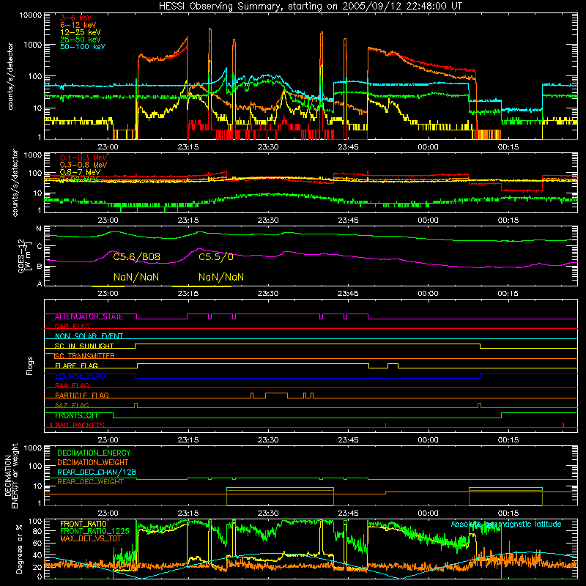Select the FRONTS_OFF flag label
The width and height of the screenshot is (586, 586).
coord(77,415)
